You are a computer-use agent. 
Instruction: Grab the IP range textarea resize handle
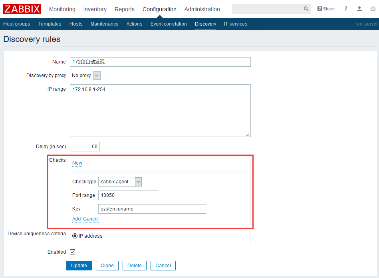coord(248,134)
